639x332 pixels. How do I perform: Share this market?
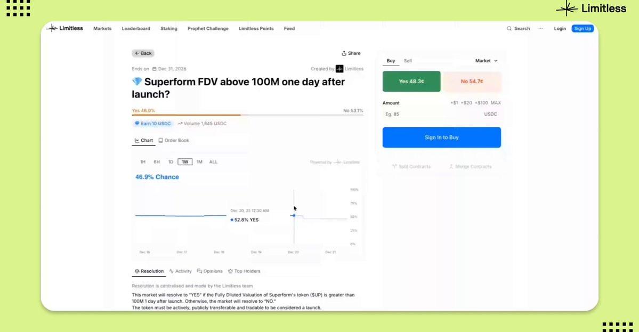click(351, 53)
